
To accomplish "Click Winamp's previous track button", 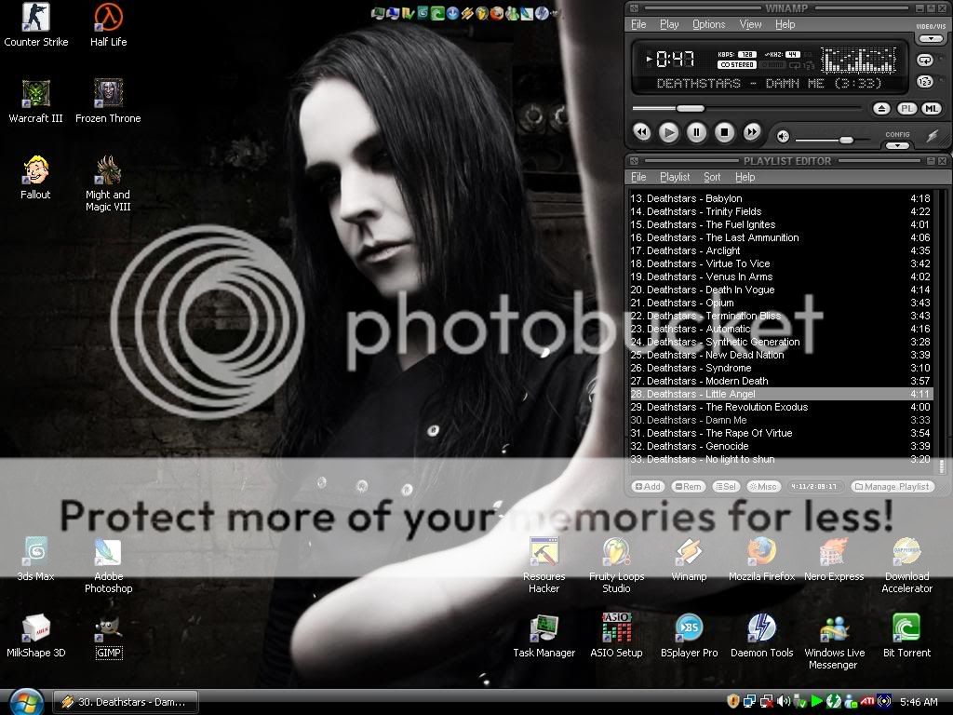I will [642, 132].
